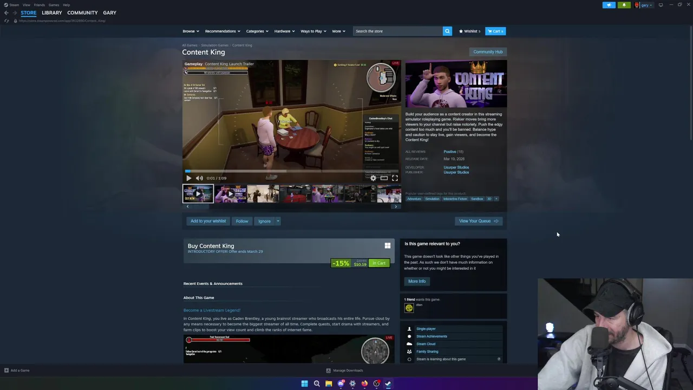The image size is (693, 390).
Task: Click the friend's avatar wanting this game
Action: tap(409, 308)
